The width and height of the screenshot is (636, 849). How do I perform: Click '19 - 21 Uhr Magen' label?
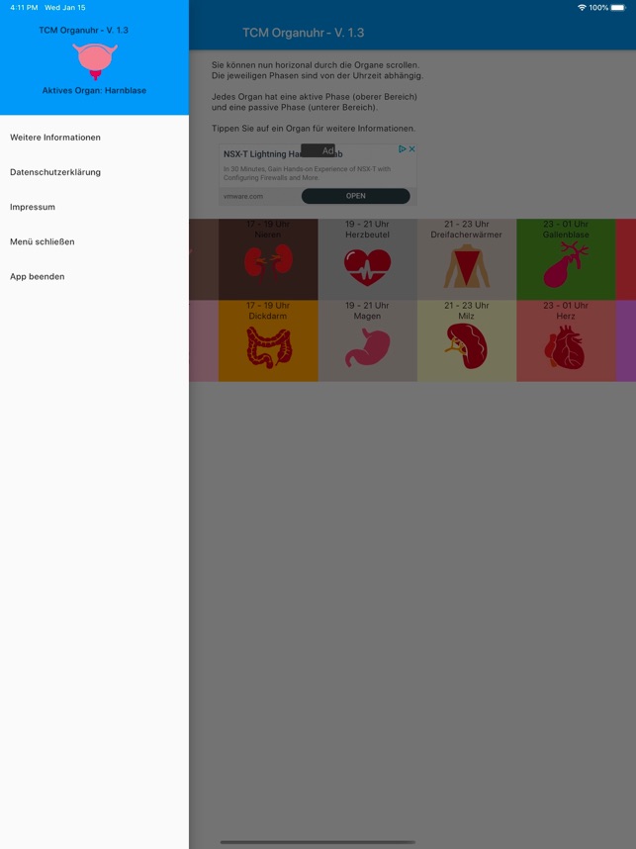(x=367, y=311)
